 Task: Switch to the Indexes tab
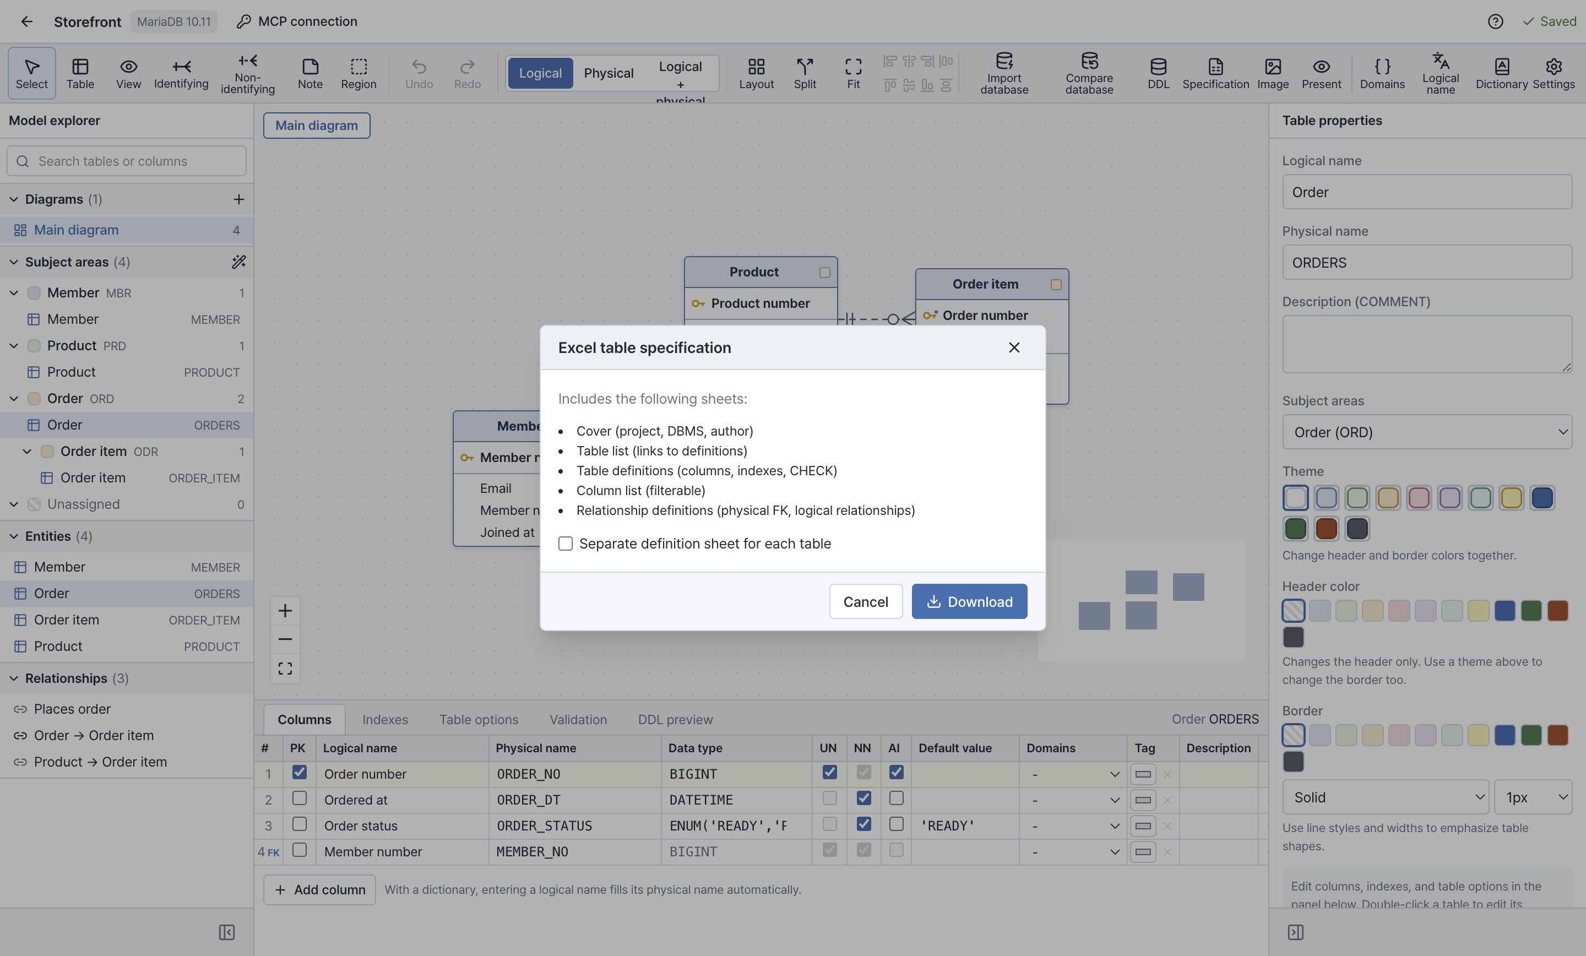pos(385,719)
